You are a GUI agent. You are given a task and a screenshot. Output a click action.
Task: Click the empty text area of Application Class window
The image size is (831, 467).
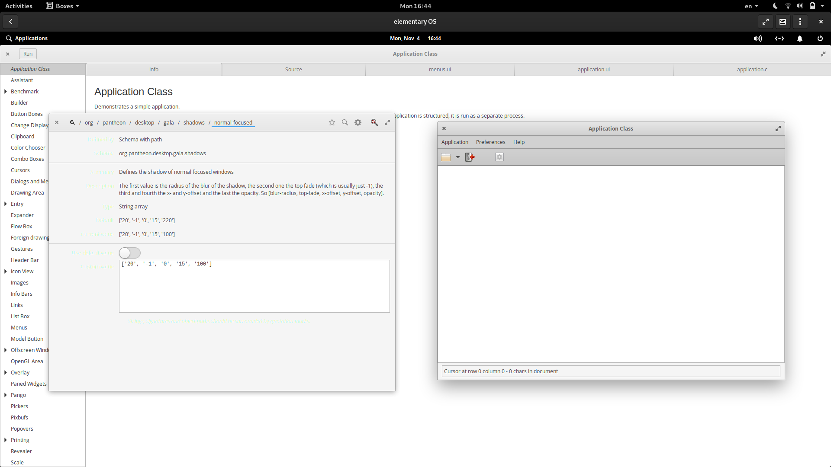(611, 264)
